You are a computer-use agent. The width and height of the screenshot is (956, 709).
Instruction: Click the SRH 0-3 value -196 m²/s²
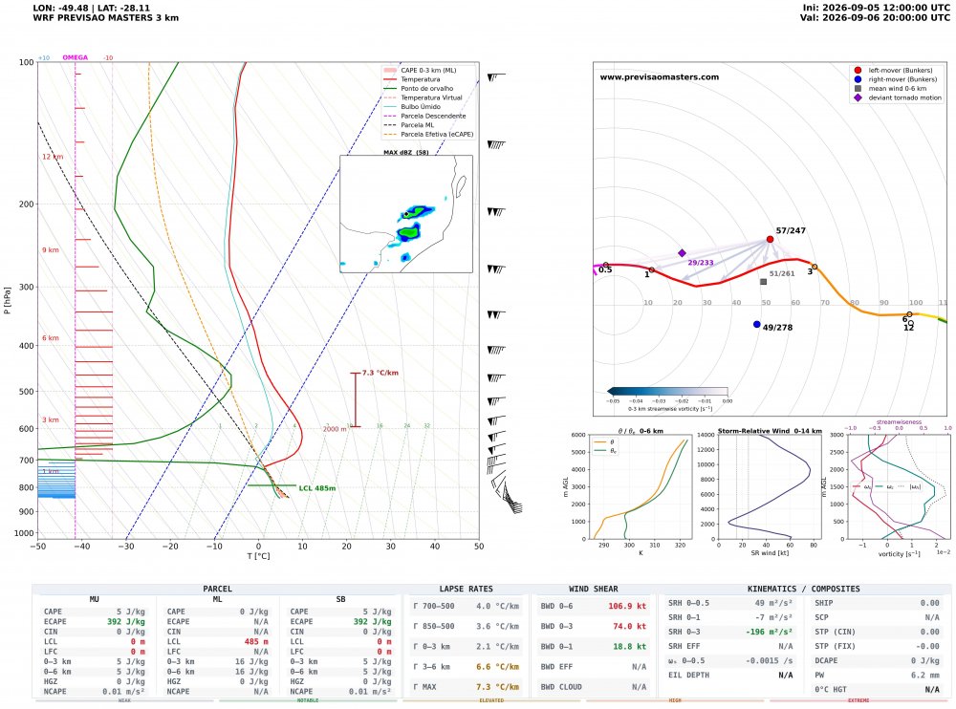(769, 632)
